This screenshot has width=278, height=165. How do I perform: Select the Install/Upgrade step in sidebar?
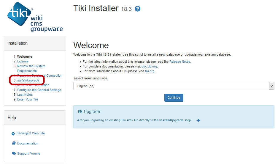pos(28,80)
